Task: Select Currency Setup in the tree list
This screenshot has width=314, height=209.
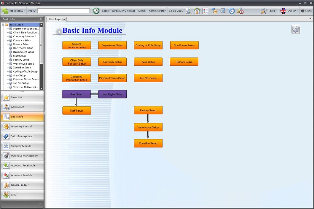Action: (x=22, y=40)
